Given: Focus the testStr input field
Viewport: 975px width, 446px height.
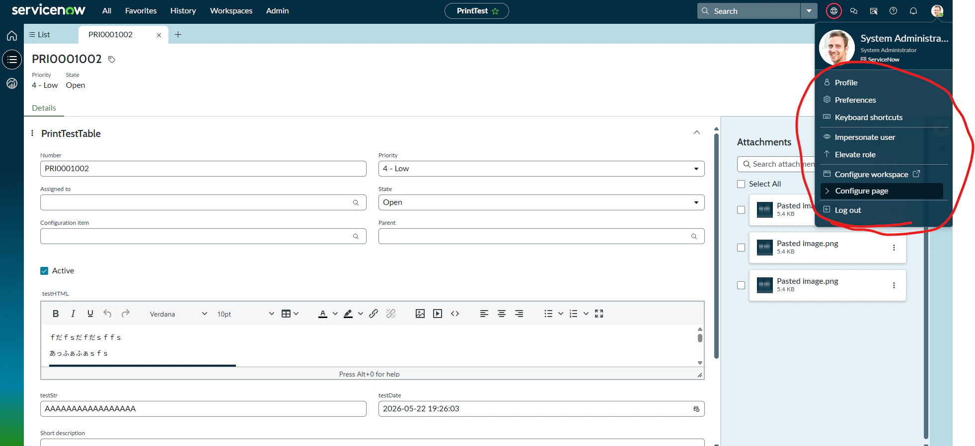Looking at the screenshot, I should [x=203, y=409].
